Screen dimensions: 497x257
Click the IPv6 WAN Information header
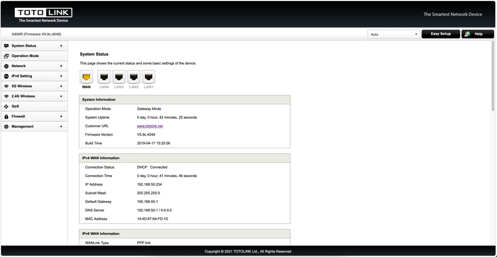pos(184,234)
